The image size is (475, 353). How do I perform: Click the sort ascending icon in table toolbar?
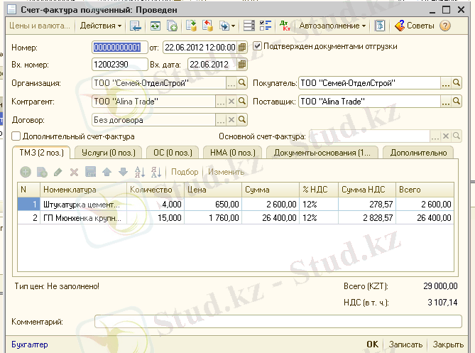pos(138,172)
